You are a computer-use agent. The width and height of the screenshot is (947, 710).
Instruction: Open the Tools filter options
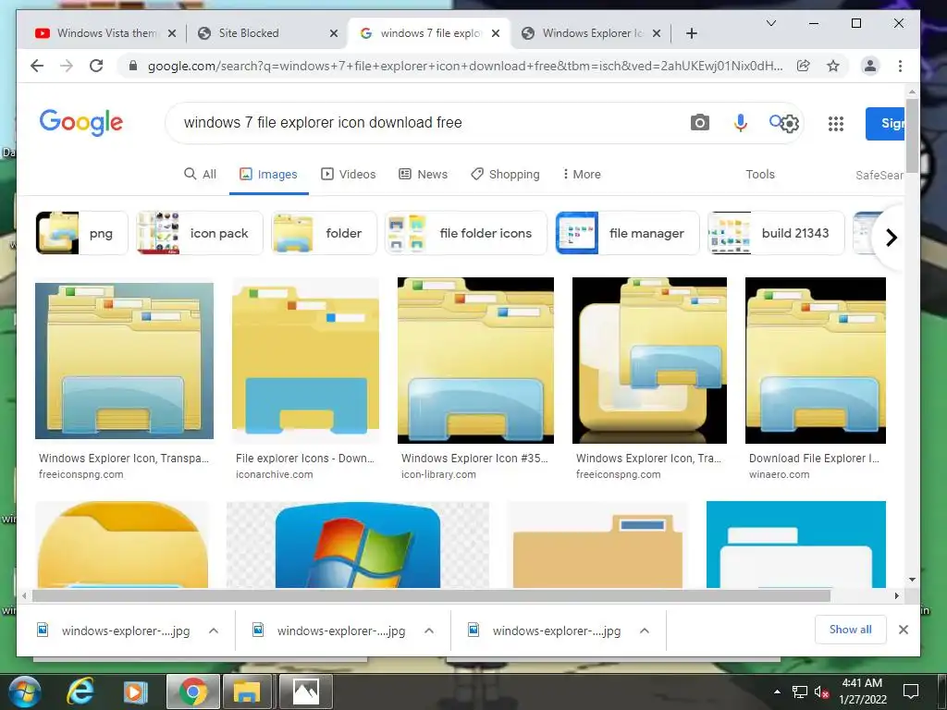tap(760, 174)
